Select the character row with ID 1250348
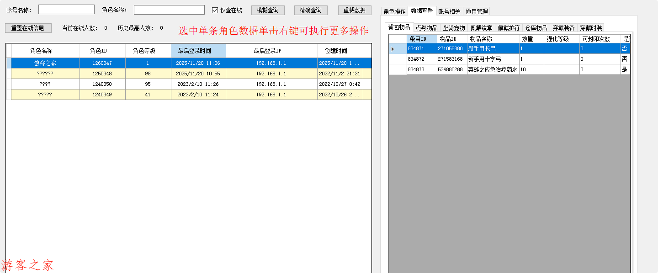The image size is (658, 273). (x=102, y=73)
